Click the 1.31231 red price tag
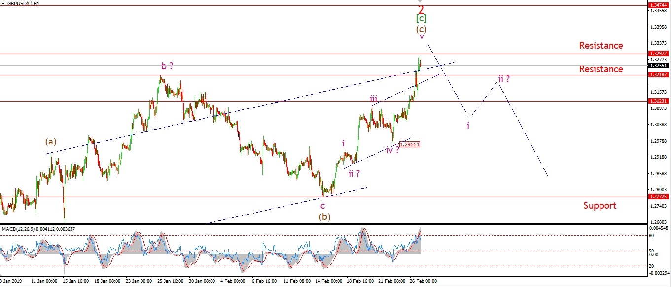Screen dimensions: 671x287 pyautogui.click(x=659, y=101)
